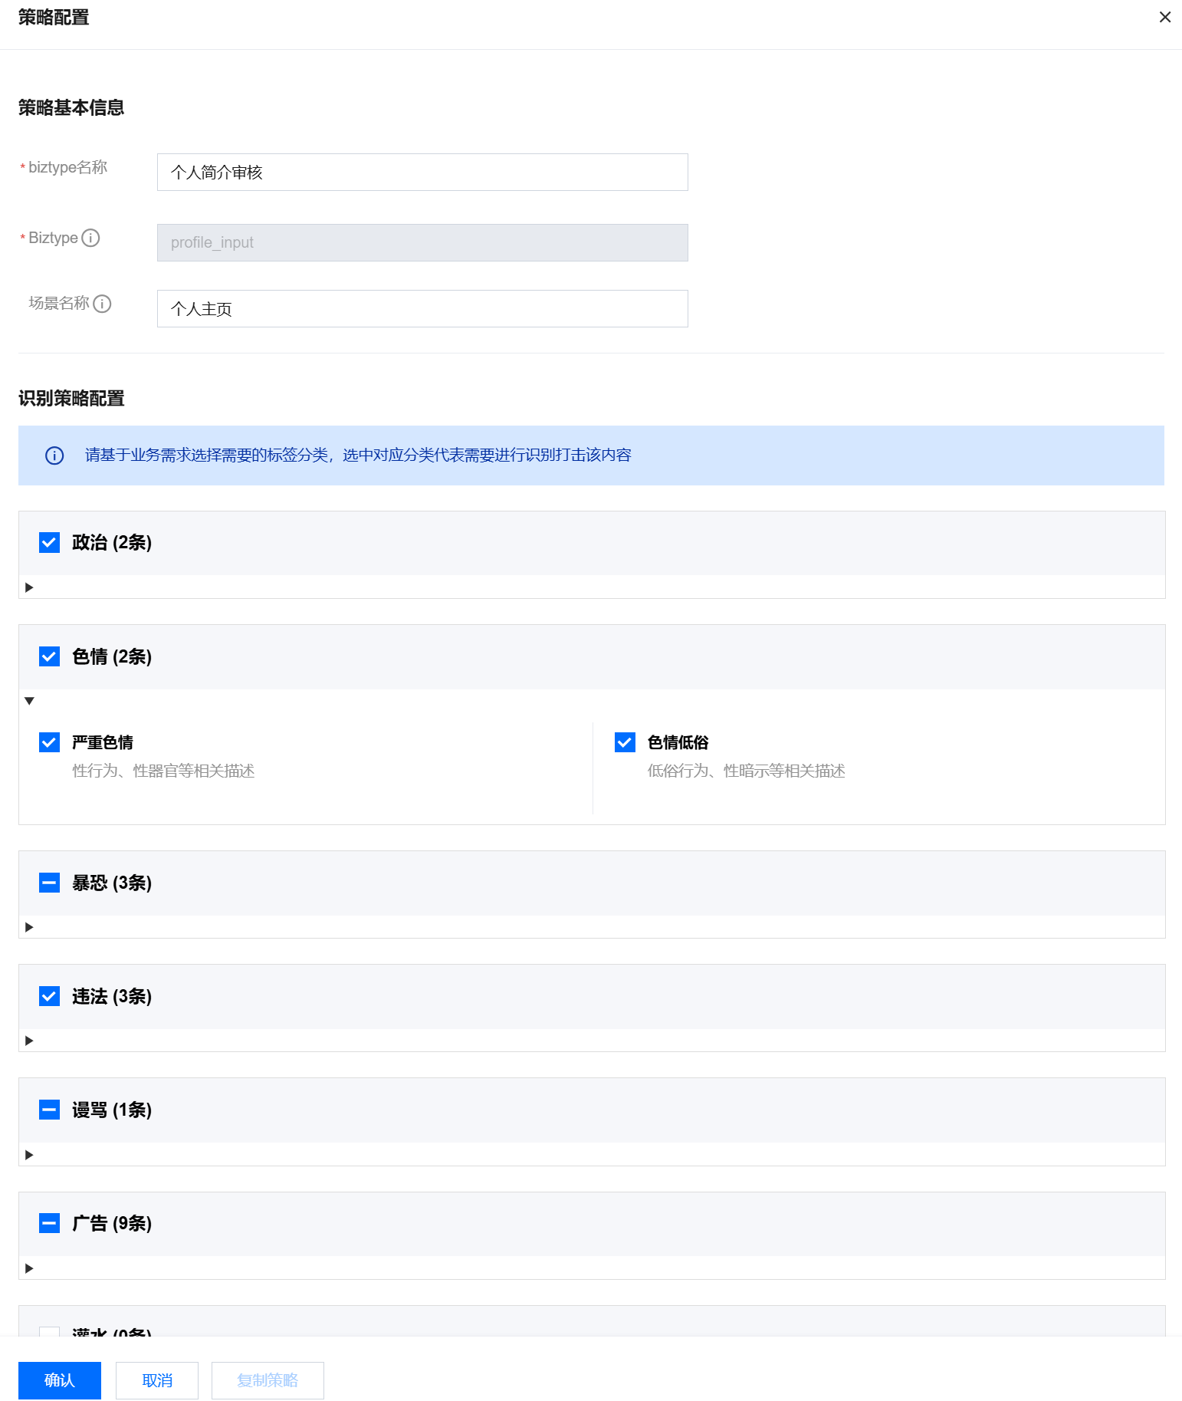
Task: Expand the 暴恐 section arrow
Action: click(x=29, y=927)
